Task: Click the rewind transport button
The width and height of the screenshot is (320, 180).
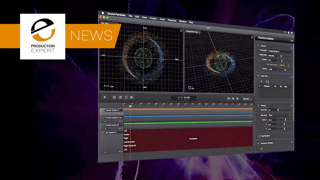Action: [x=120, y=97]
